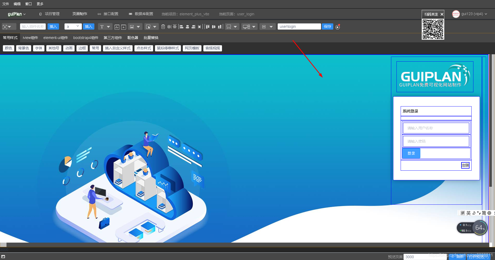Expand the canvas width dropdown arrow

235,26
